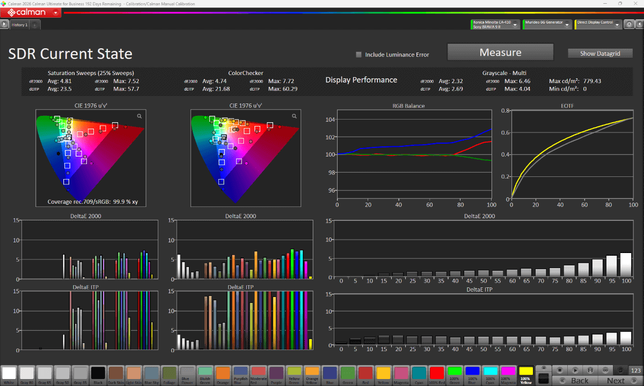This screenshot has width=644, height=386.
Task: Expand the current patch preview panel upward
Action: point(544,368)
